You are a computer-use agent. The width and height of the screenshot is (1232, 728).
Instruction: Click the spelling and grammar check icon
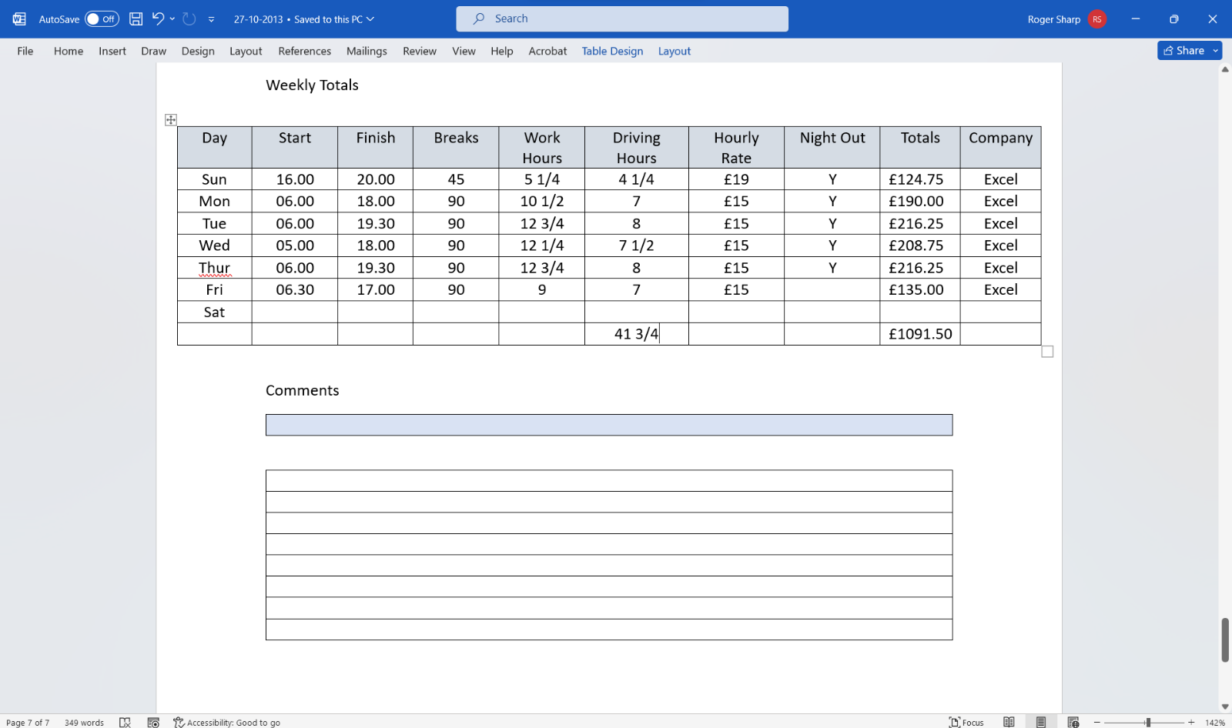coord(125,722)
